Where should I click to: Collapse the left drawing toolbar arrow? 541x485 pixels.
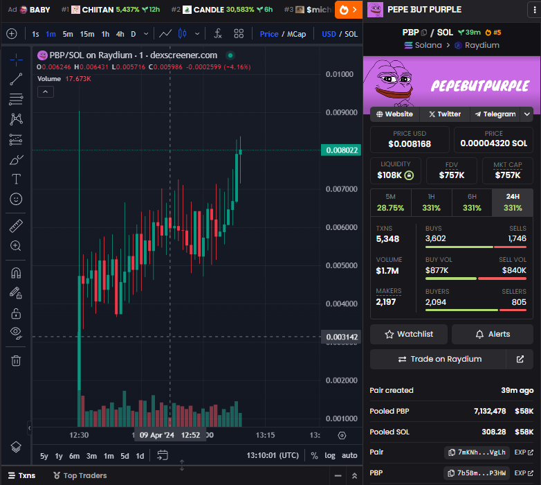(x=29, y=428)
